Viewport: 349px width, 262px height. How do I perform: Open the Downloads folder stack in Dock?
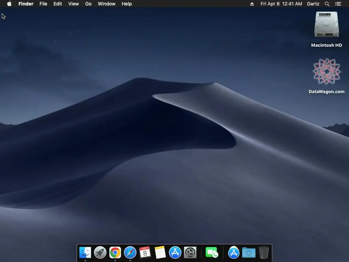point(249,253)
